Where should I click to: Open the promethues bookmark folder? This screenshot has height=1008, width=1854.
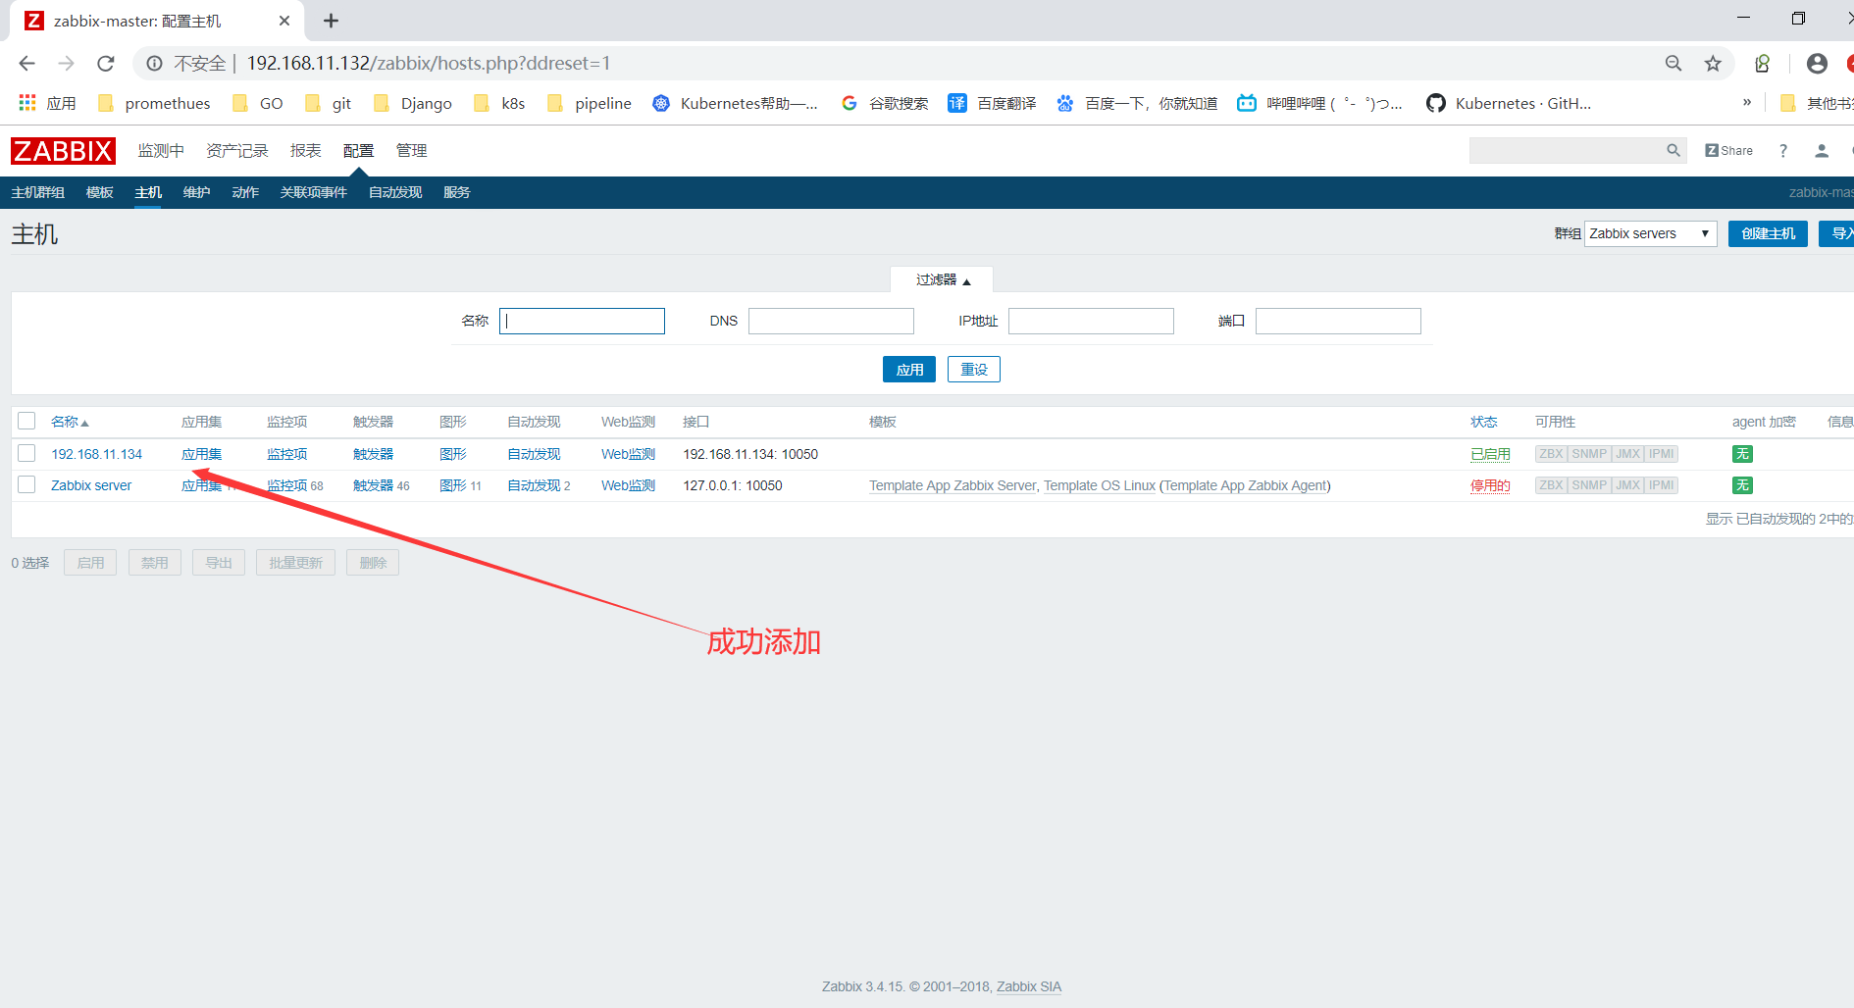pos(154,103)
